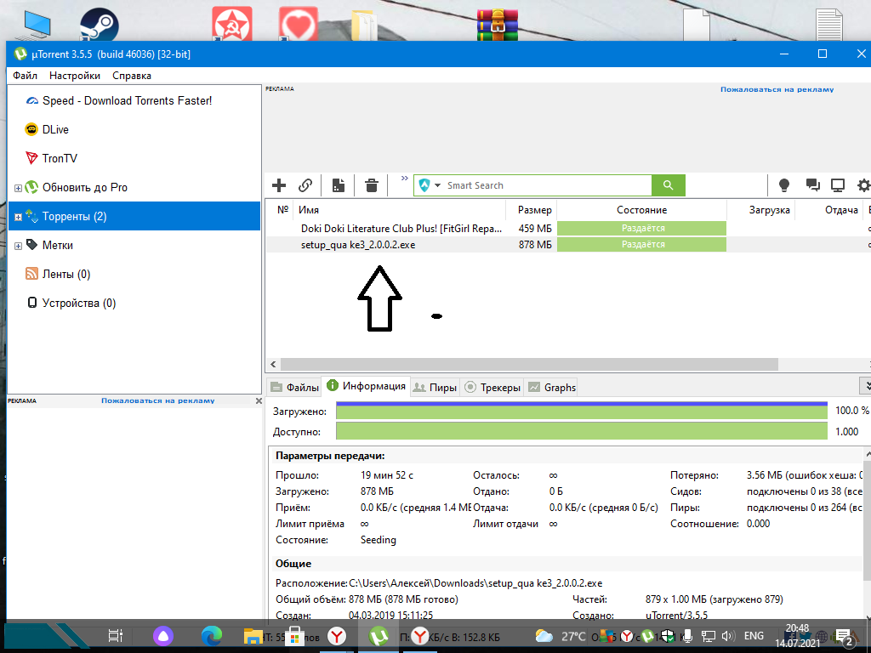Open Microsoft Edge from the taskbar
This screenshot has height=653, width=871.
click(212, 636)
